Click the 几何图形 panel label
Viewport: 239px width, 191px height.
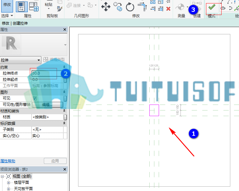click(82, 16)
